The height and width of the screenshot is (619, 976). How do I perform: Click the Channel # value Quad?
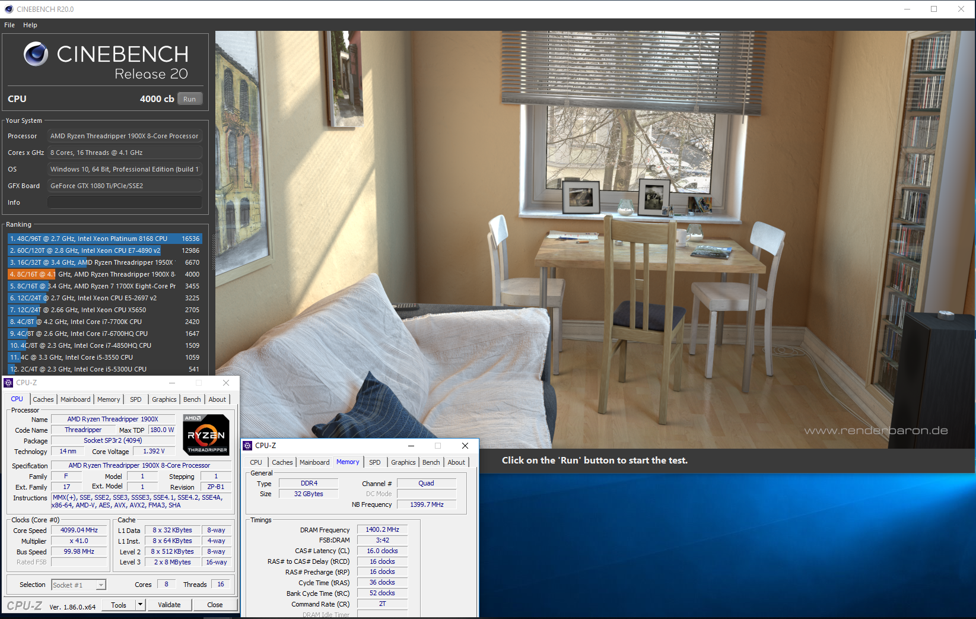coord(426,483)
